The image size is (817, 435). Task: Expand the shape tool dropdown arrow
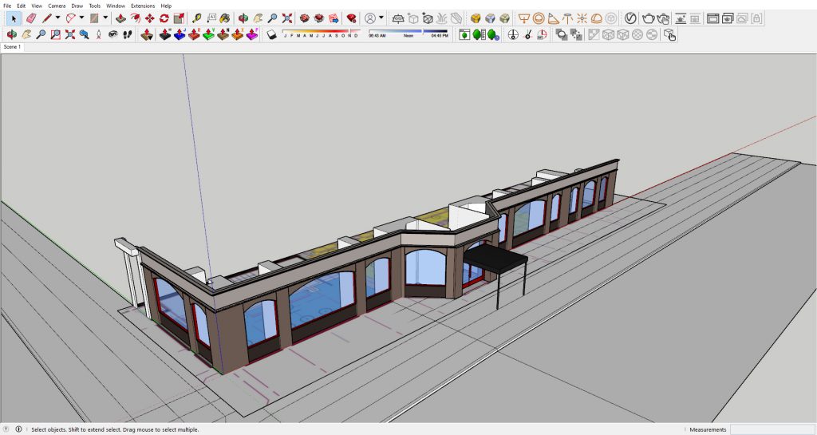[105, 18]
